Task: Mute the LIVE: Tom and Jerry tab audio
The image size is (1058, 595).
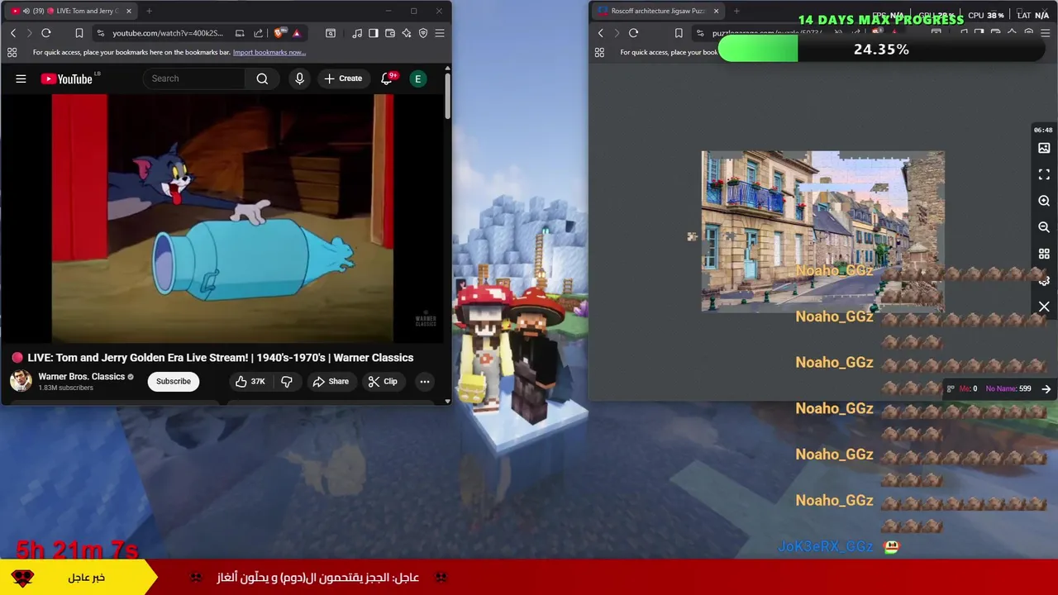Action: click(26, 11)
